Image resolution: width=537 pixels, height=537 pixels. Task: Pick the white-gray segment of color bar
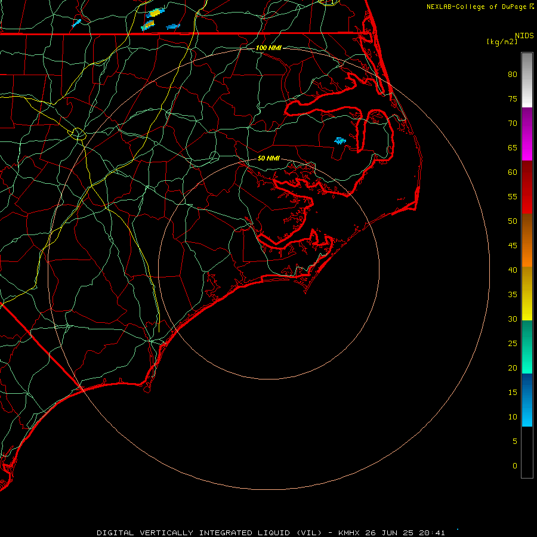pos(527,80)
